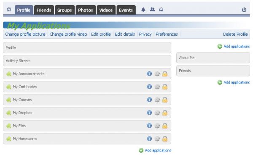Click Change profile picture link
This screenshot has width=253, height=157.
[x=25, y=34]
